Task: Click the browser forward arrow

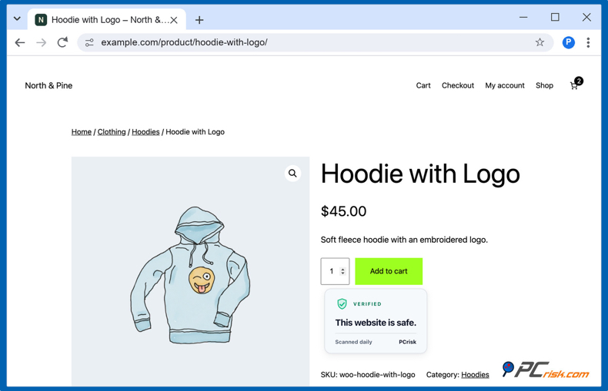Action: coord(41,42)
